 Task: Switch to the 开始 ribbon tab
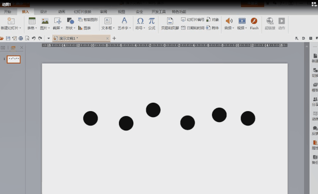coord(7,12)
